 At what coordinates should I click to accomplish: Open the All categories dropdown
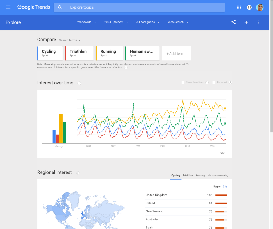148,22
